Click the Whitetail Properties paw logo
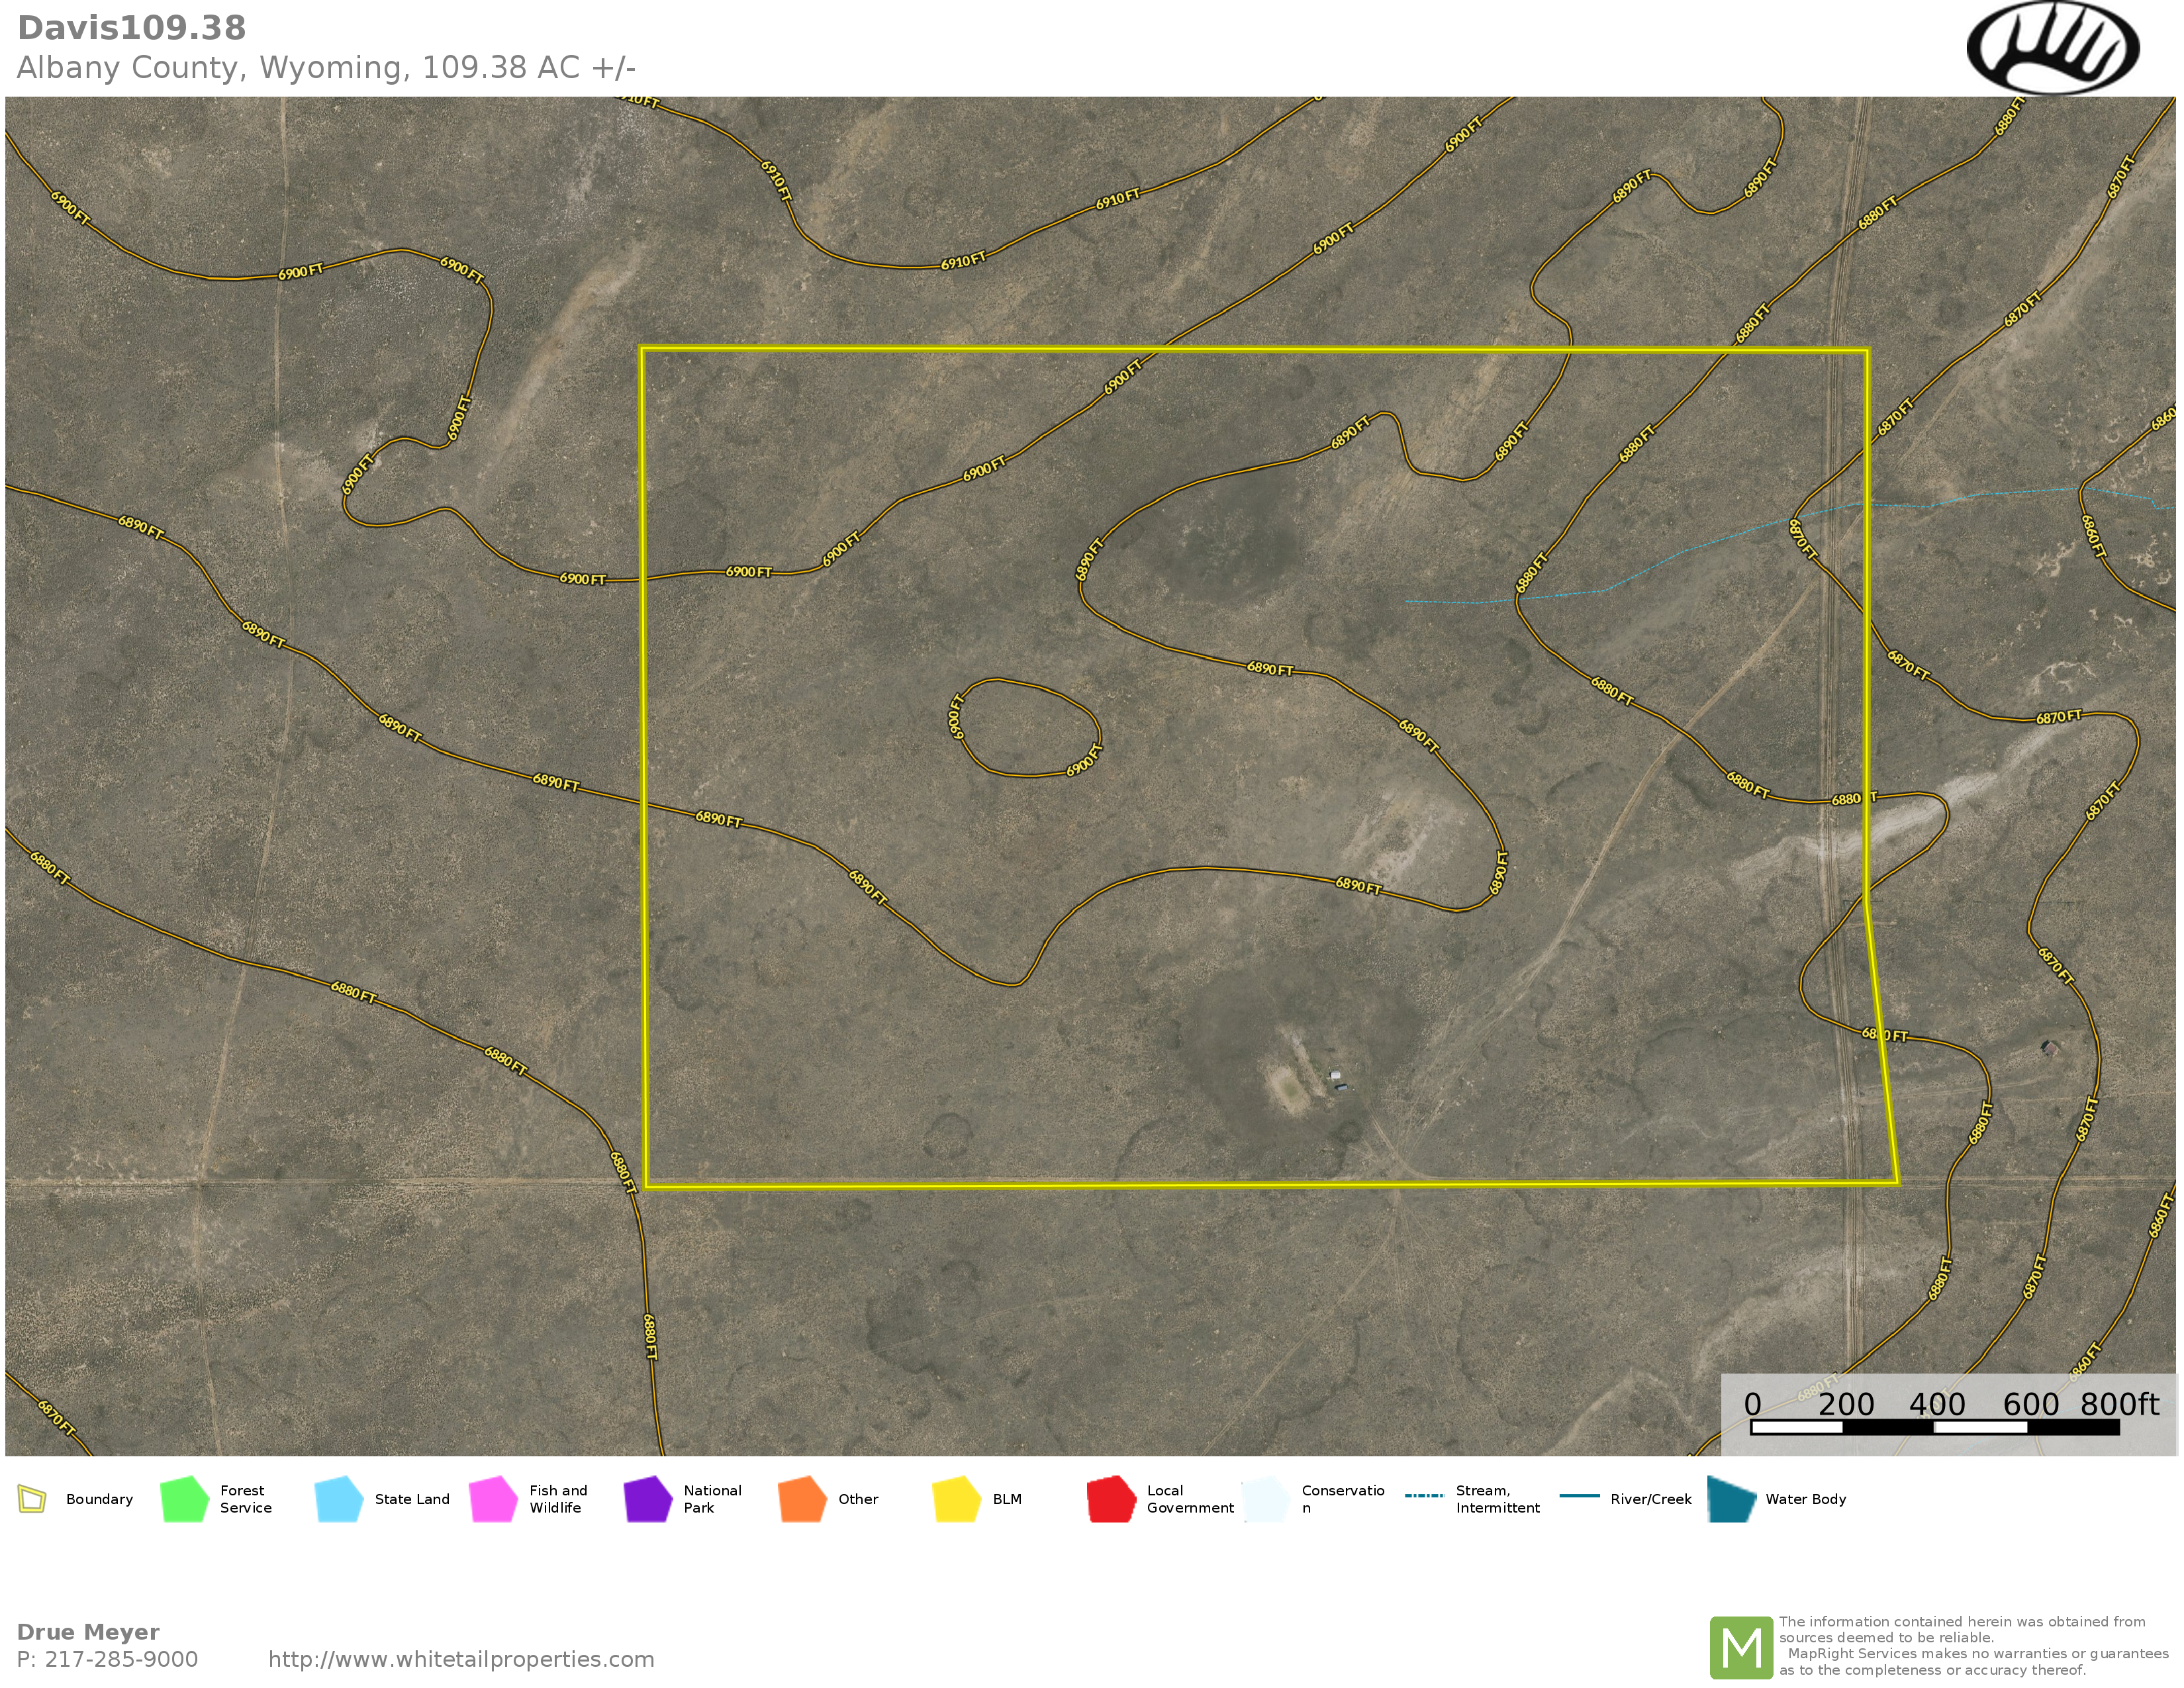Image resolution: width=2184 pixels, height=1688 pixels. pos(2052,48)
